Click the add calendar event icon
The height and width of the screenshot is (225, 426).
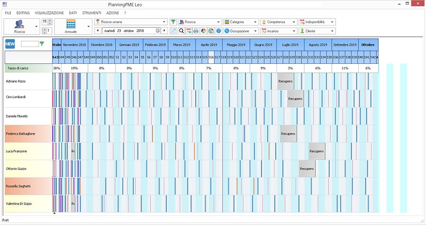[x=188, y=31]
